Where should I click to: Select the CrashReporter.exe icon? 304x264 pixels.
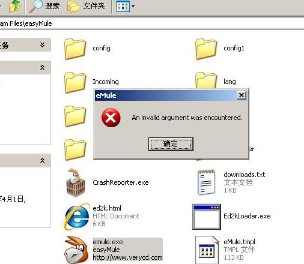point(75,182)
